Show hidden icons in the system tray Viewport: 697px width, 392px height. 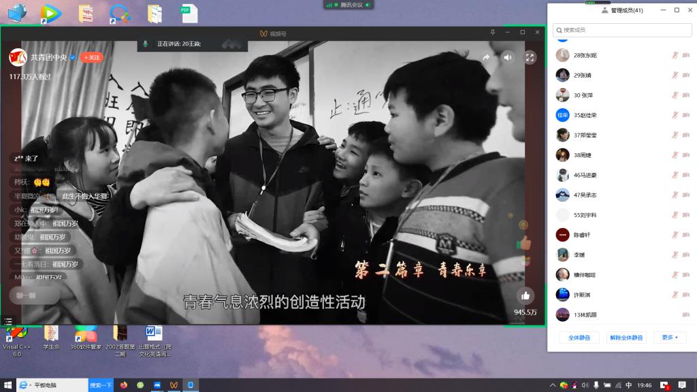(x=552, y=385)
